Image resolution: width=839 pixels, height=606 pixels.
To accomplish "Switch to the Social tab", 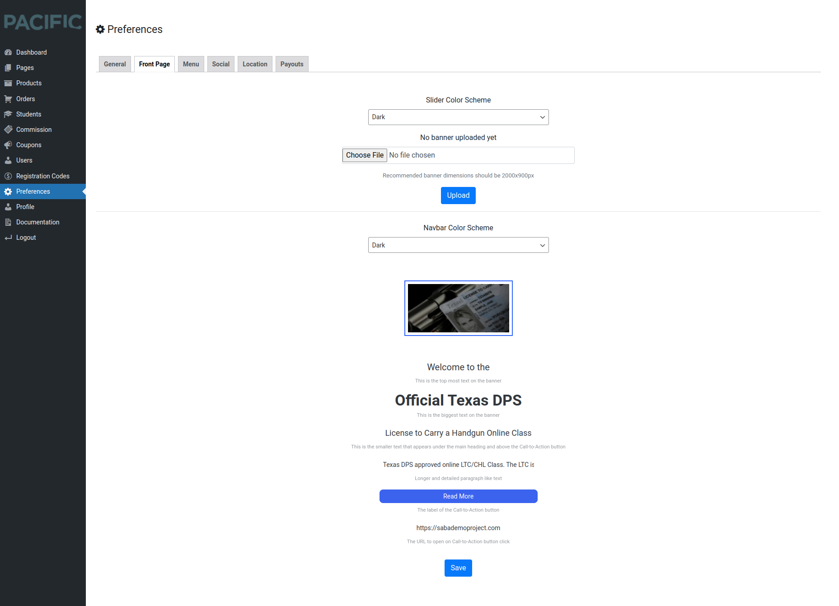I will pos(221,64).
